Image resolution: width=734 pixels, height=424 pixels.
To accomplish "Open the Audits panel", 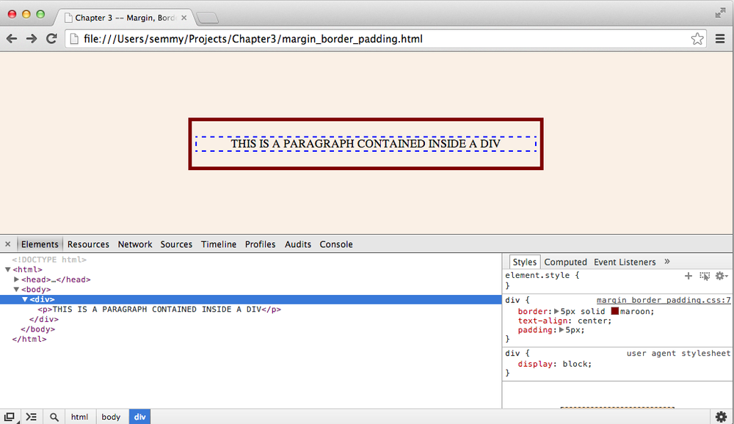I will point(298,244).
